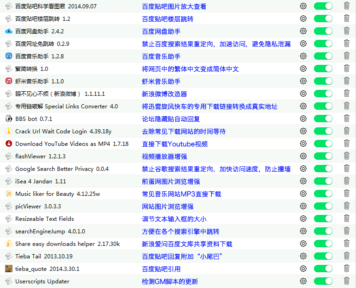Open settings gear for 百度网盘助手 script
Viewport: 356px width, 288px height.
(303, 31)
